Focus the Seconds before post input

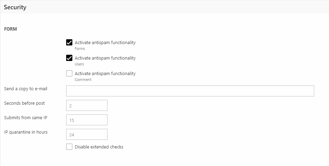point(86,105)
